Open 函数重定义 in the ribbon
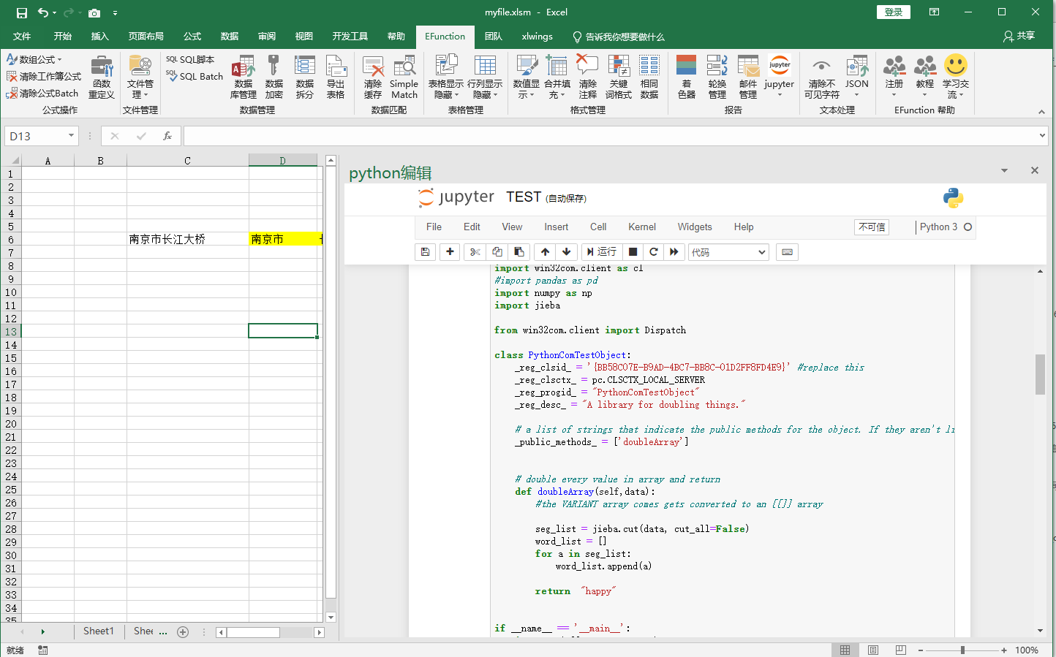This screenshot has width=1056, height=657. coord(101,77)
